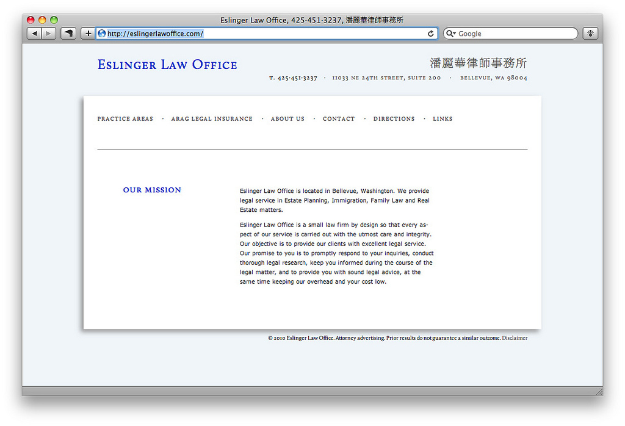Open the About Us page

(287, 119)
